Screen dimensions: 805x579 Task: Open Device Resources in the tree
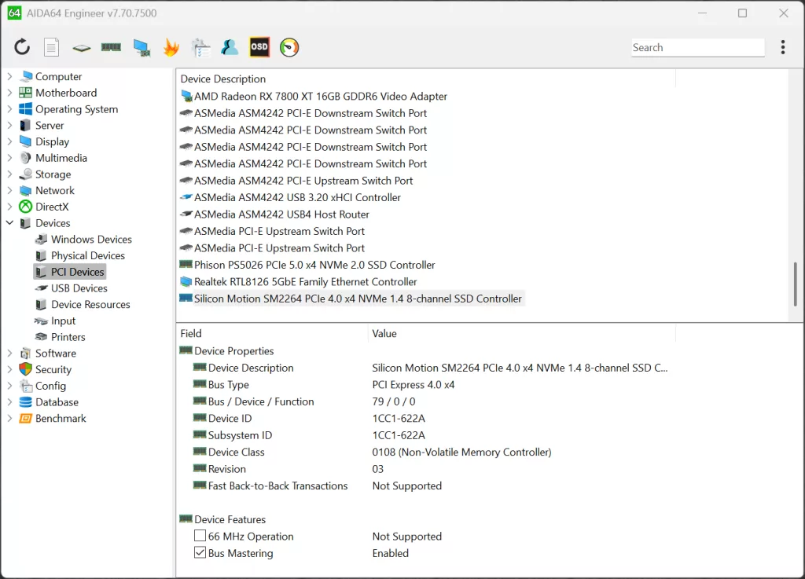tap(90, 305)
